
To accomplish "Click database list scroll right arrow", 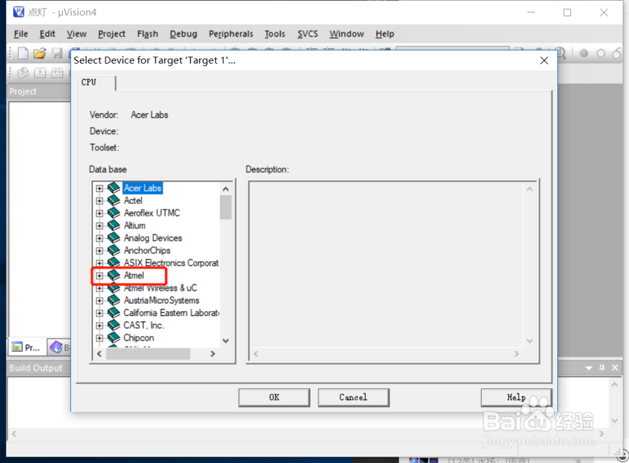I will 213,354.
